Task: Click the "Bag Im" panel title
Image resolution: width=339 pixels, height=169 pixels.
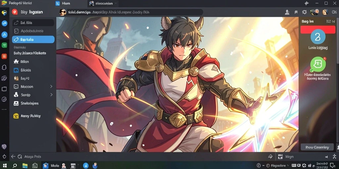Action: pos(308,21)
